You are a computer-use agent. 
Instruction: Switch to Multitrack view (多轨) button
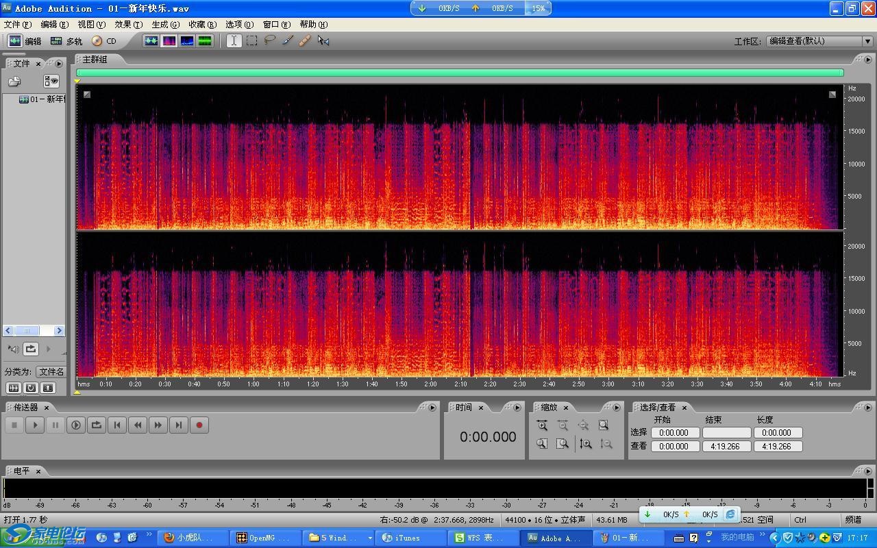66,41
